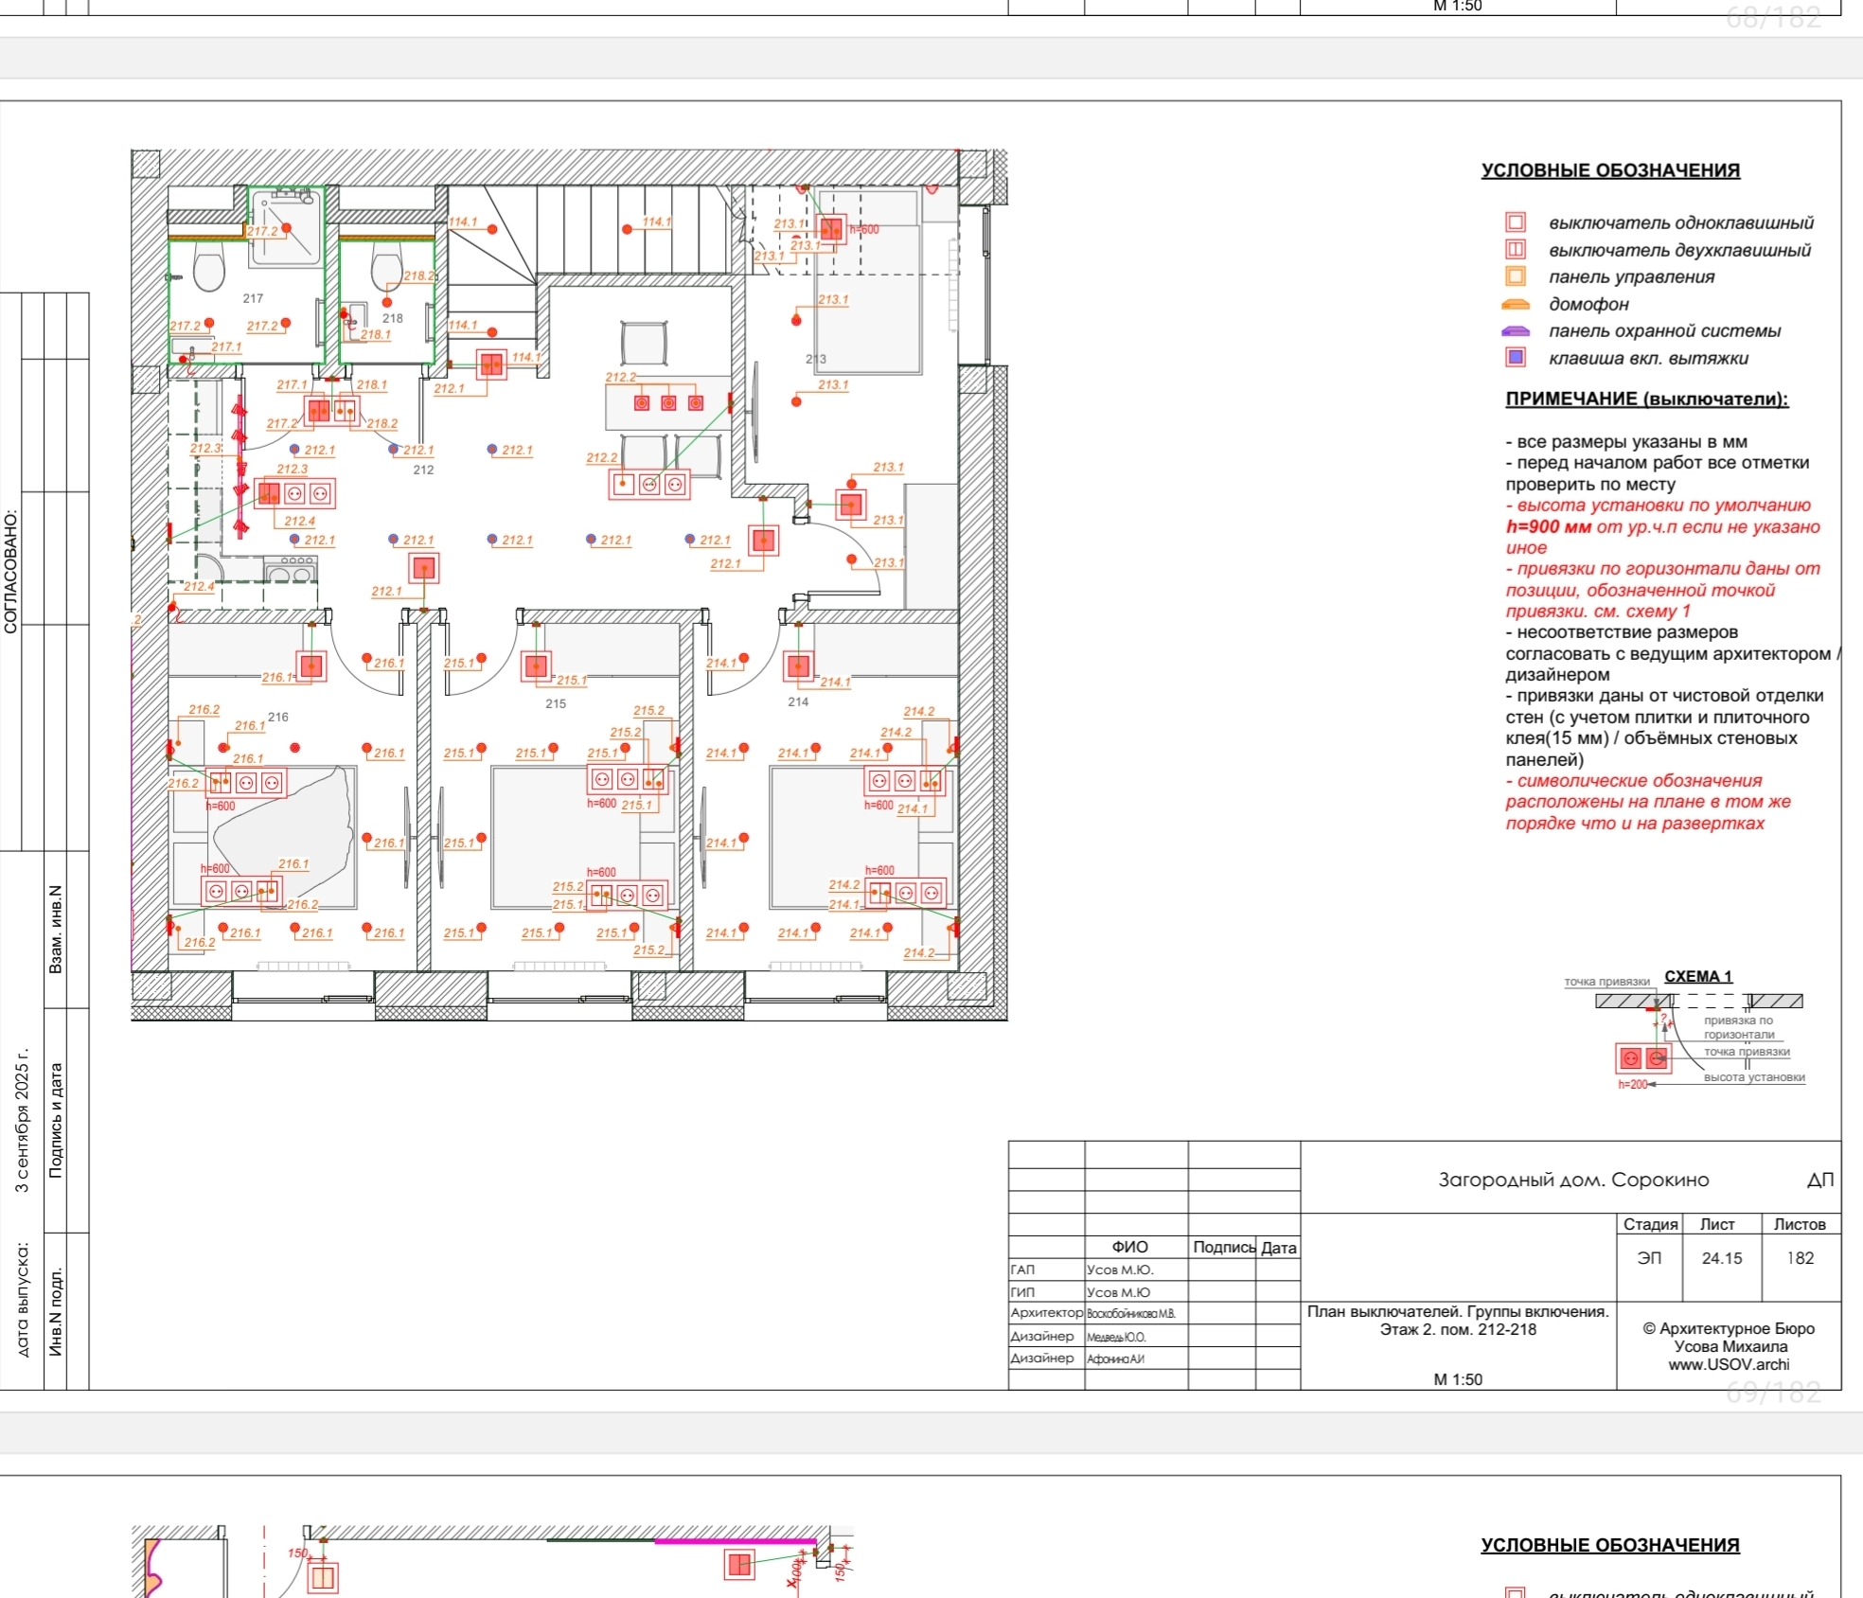Click the orange control panel legend icon
The height and width of the screenshot is (1598, 1863).
[x=1516, y=276]
